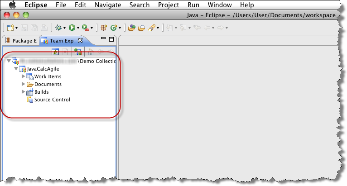Open the Window menu
Screen dimensions: 347x186
click(x=220, y=5)
